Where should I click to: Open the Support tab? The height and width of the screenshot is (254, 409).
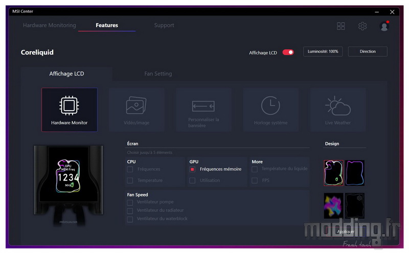pos(164,25)
